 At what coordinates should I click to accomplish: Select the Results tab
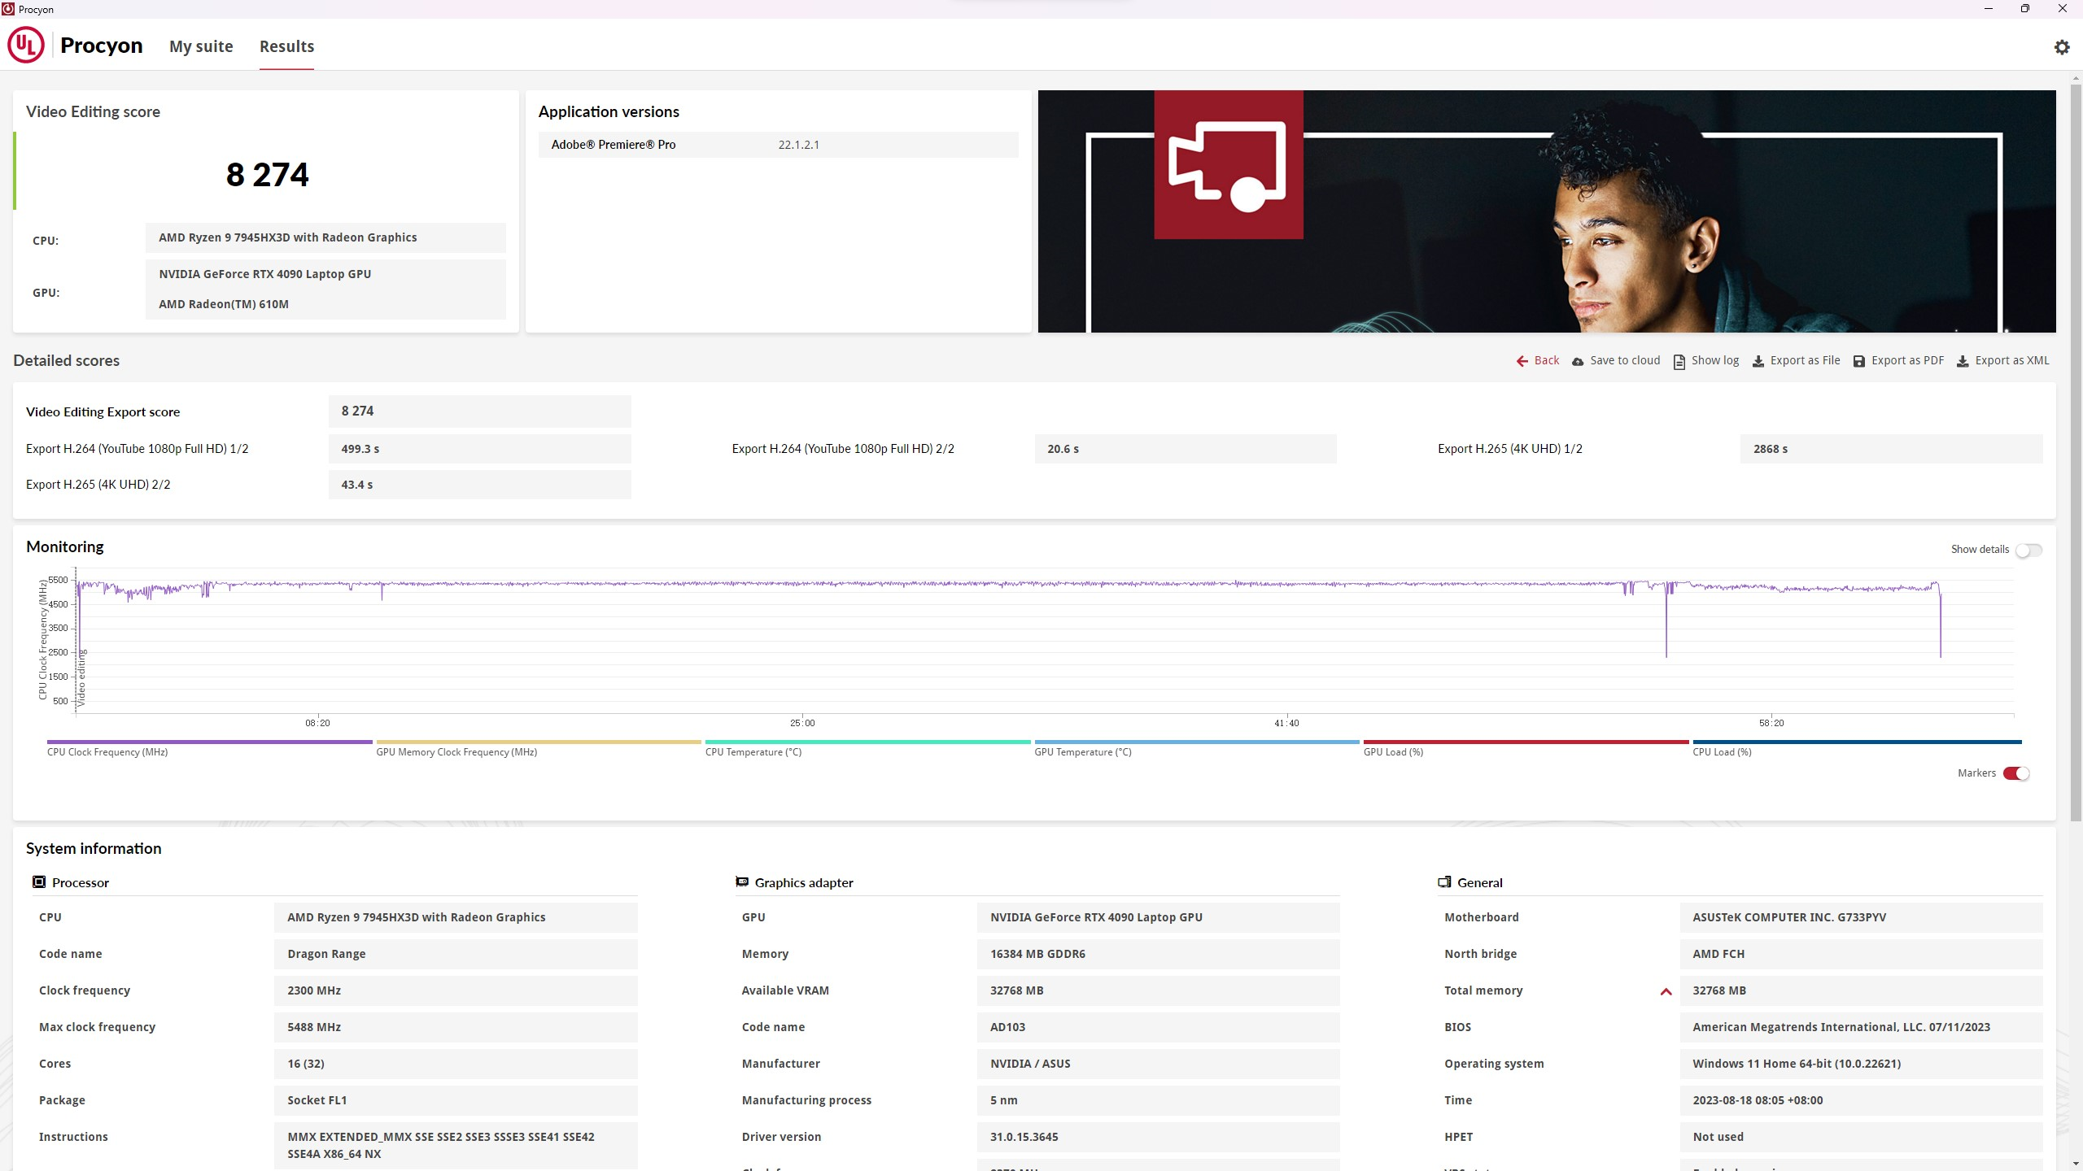point(286,46)
